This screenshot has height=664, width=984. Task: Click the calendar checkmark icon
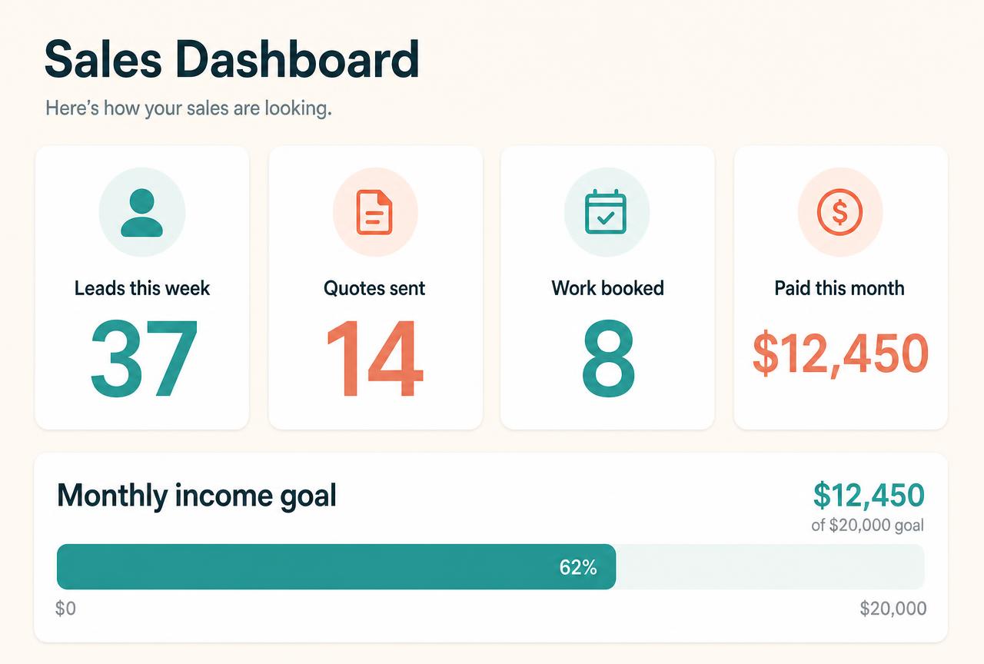coord(606,212)
